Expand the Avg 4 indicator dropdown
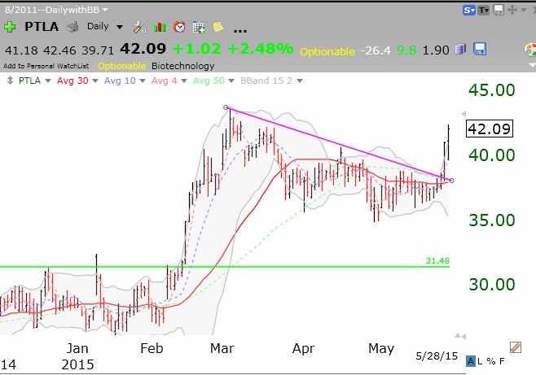 click(x=184, y=81)
